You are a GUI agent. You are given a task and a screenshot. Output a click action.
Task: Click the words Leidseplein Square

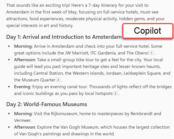(139, 73)
